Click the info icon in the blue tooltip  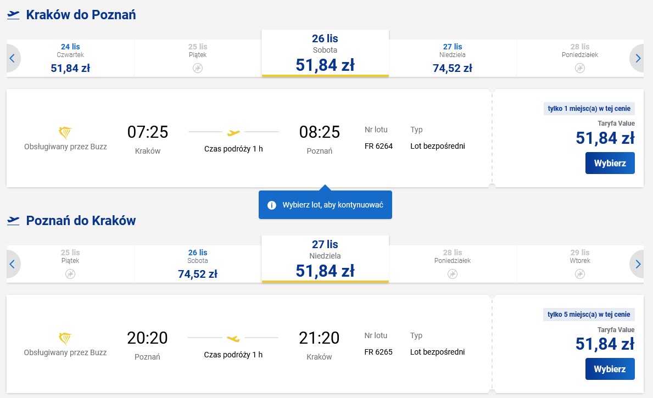point(271,205)
